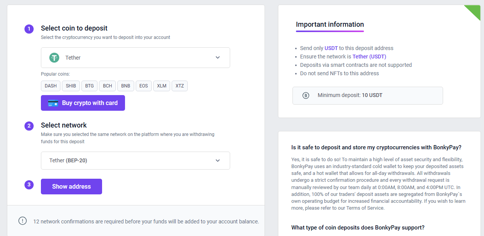The height and width of the screenshot is (236, 484).
Task: Choose the BNB coin chip
Action: [126, 86]
